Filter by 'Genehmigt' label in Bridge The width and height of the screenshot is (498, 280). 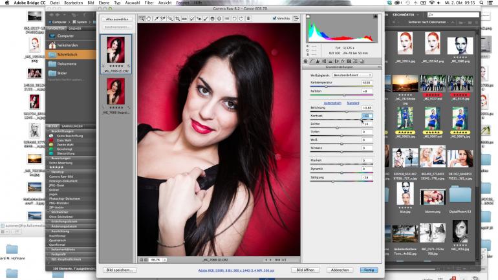(65, 149)
